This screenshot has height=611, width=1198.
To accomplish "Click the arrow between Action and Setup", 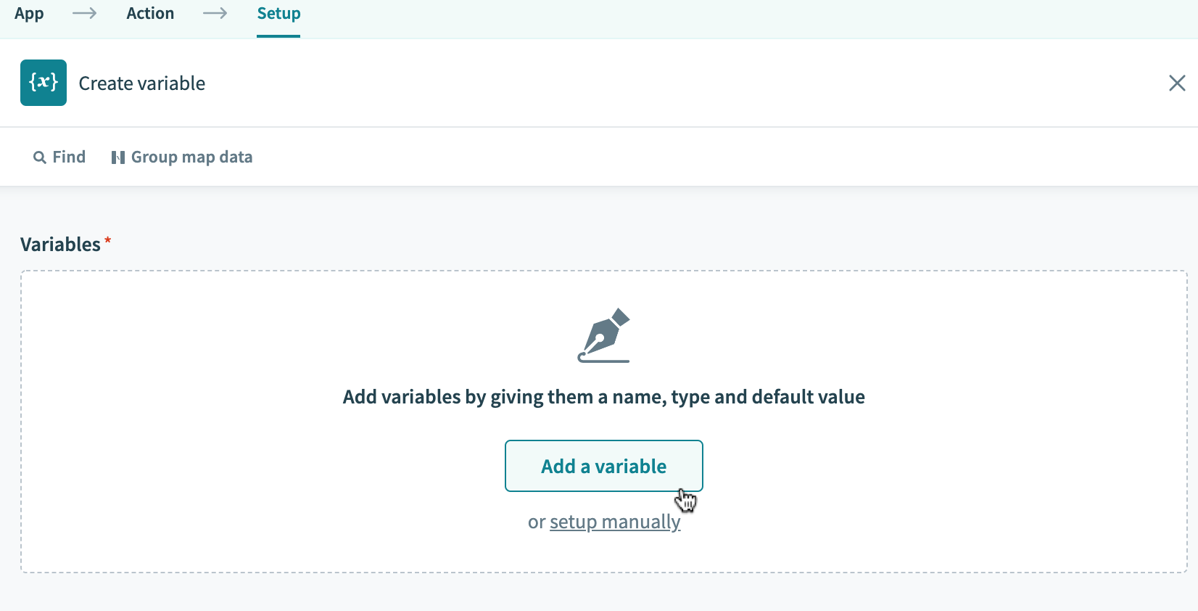I will point(215,12).
